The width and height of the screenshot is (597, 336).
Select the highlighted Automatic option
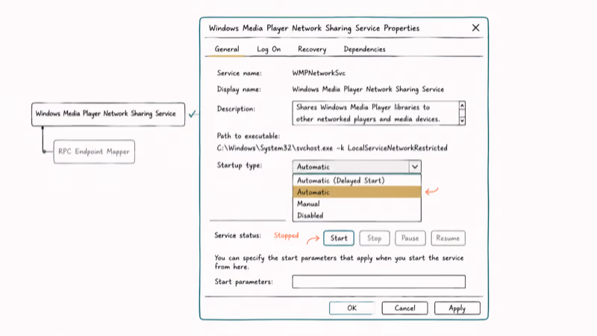(357, 192)
